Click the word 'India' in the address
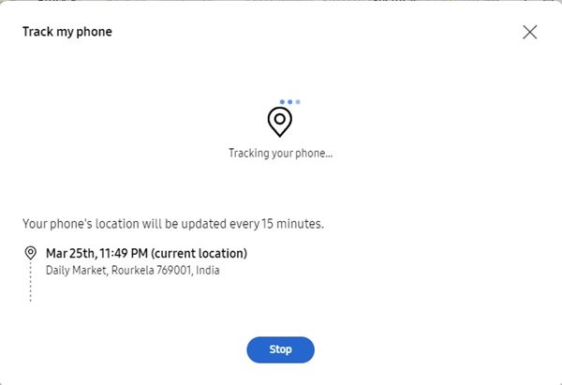 click(x=208, y=270)
